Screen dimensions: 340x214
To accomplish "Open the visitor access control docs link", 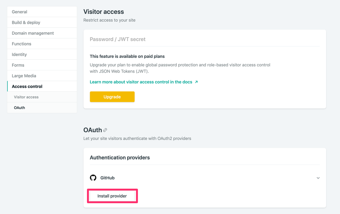I will tap(141, 82).
